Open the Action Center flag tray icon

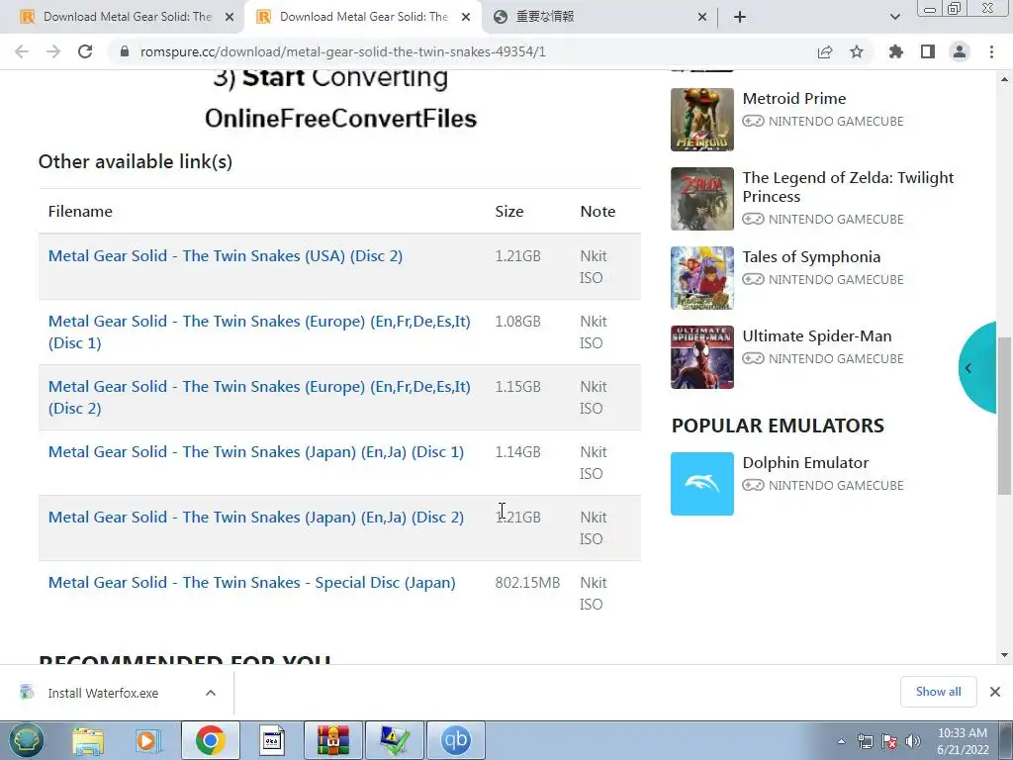889,741
